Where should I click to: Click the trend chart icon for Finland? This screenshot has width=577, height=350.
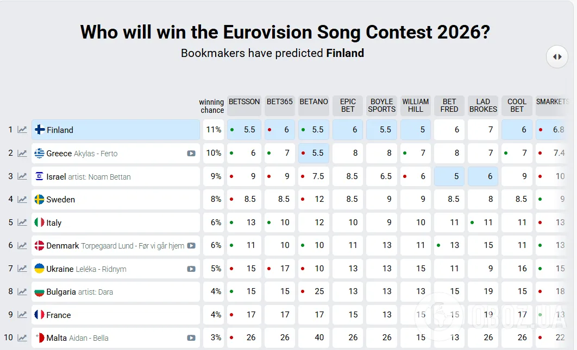[x=22, y=130]
